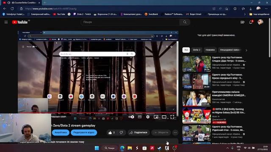This screenshot has height=152, width=271.
Task: Click the ENG US language indicator
Action: pyautogui.click(x=239, y=148)
